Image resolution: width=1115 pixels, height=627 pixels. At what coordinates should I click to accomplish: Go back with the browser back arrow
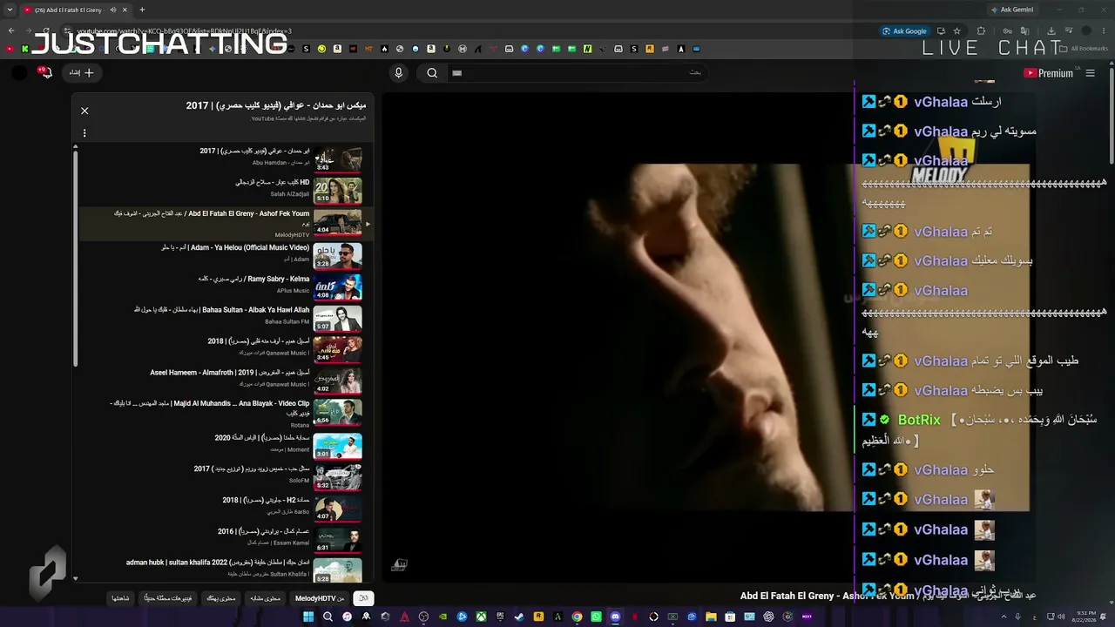pos(10,31)
